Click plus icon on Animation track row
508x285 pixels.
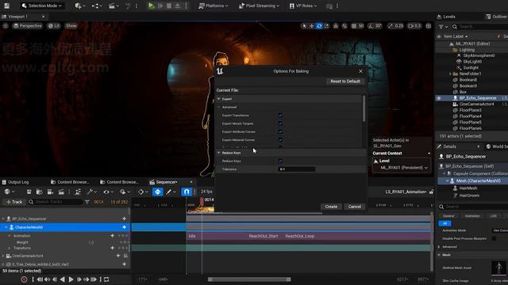point(112,236)
